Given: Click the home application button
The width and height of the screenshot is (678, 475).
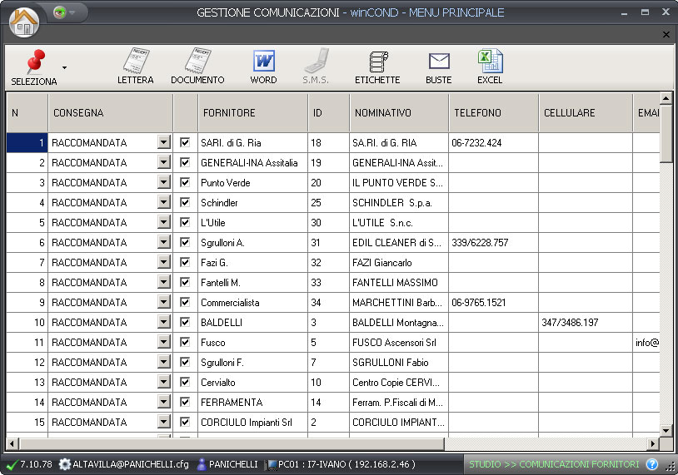Looking at the screenshot, I should [x=24, y=20].
